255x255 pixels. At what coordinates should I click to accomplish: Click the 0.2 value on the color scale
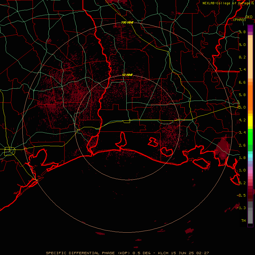coord(242,183)
